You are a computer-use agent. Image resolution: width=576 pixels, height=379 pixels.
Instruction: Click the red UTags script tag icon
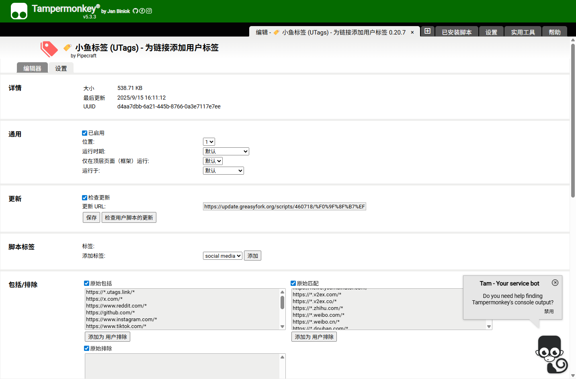[49, 49]
